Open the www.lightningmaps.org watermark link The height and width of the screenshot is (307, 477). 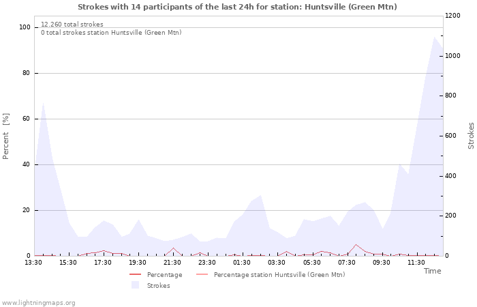pyautogui.click(x=39, y=303)
